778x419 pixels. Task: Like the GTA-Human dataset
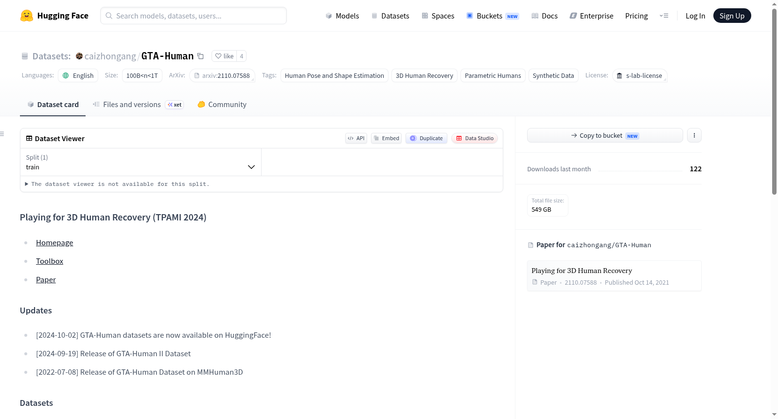pos(225,56)
